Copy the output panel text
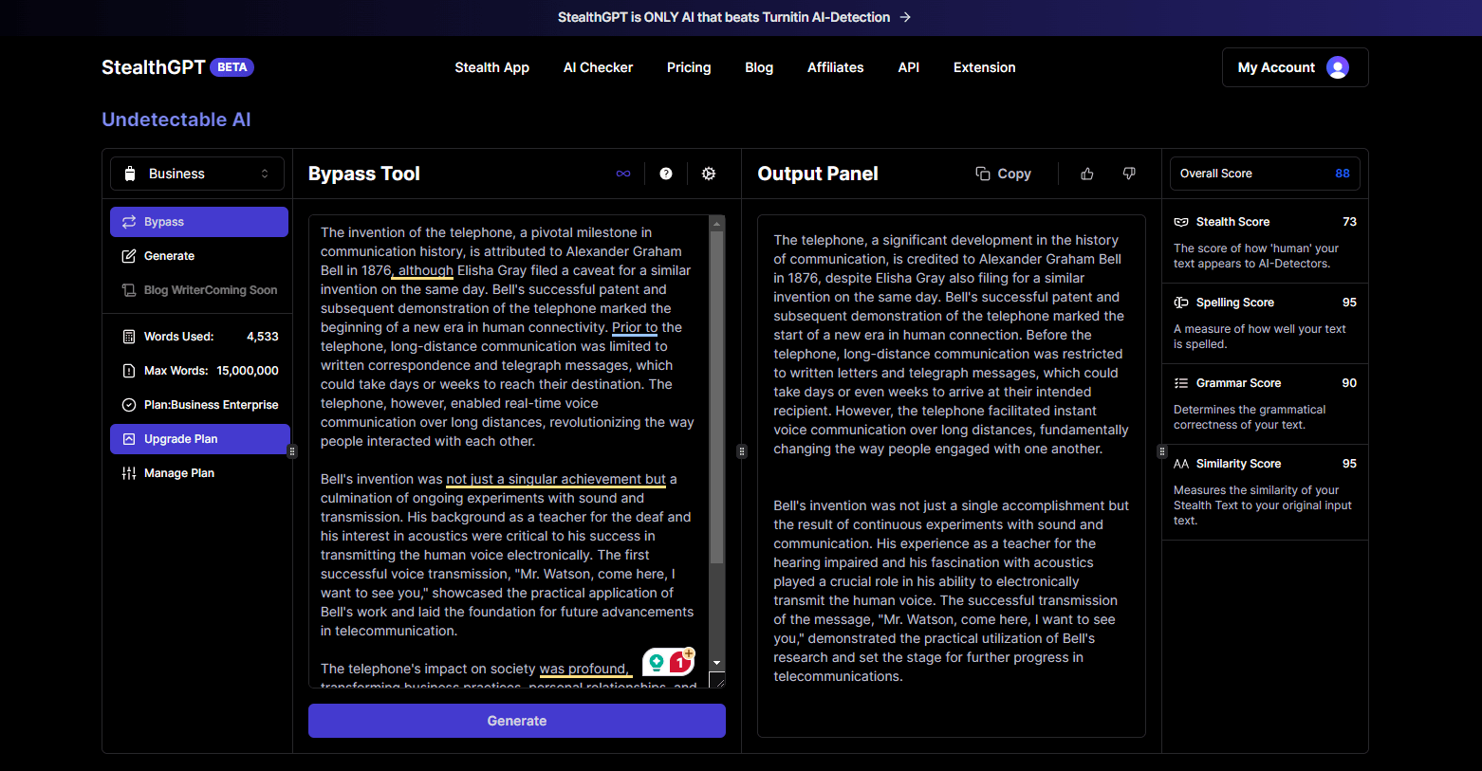 1003,174
